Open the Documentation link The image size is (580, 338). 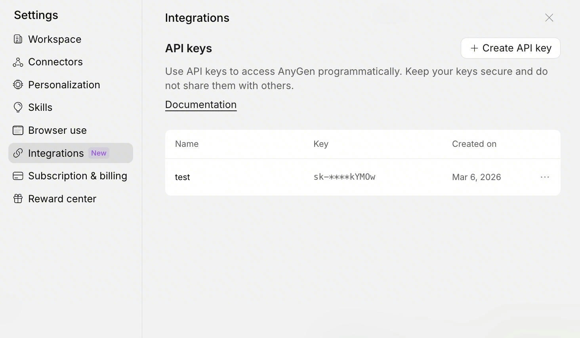(x=201, y=105)
